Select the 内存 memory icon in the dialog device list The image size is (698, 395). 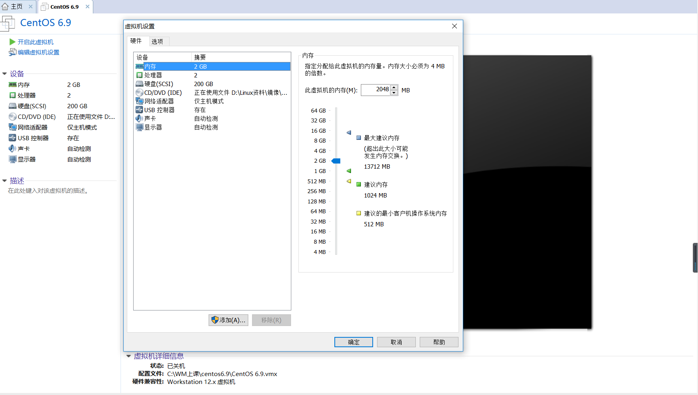pos(139,66)
